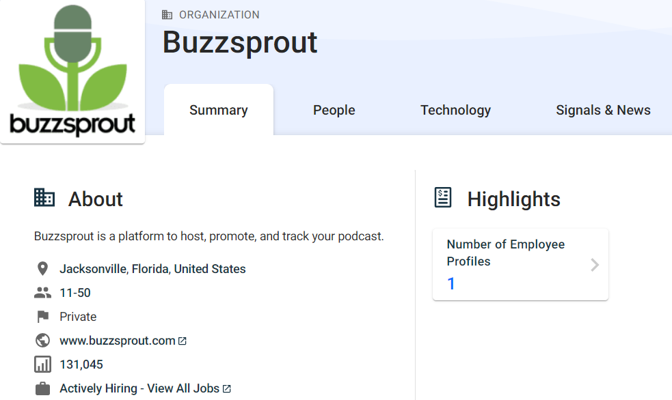Open the Technology tab
The width and height of the screenshot is (672, 400).
pyautogui.click(x=455, y=110)
